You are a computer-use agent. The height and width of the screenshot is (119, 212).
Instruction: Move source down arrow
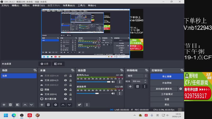(x=69, y=105)
